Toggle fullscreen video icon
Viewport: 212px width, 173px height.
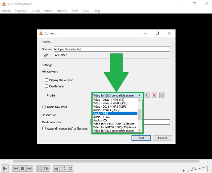tap(39, 168)
